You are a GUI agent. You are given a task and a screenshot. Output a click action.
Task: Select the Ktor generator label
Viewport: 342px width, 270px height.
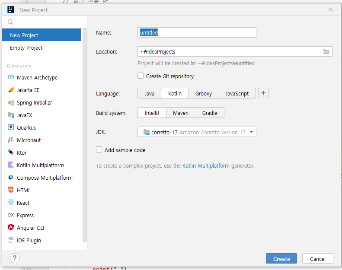[22, 153]
